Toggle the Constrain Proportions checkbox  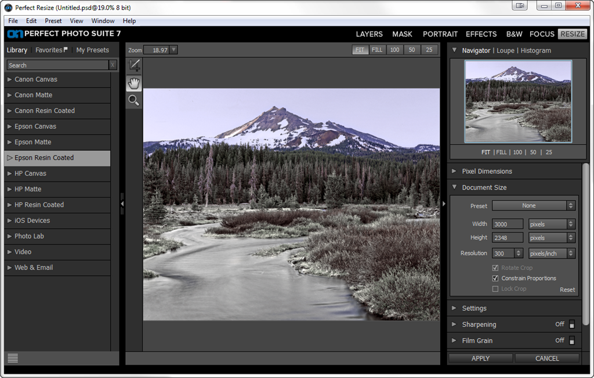pyautogui.click(x=495, y=278)
